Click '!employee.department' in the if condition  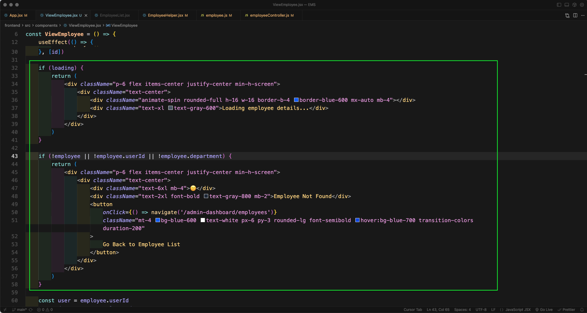point(190,156)
